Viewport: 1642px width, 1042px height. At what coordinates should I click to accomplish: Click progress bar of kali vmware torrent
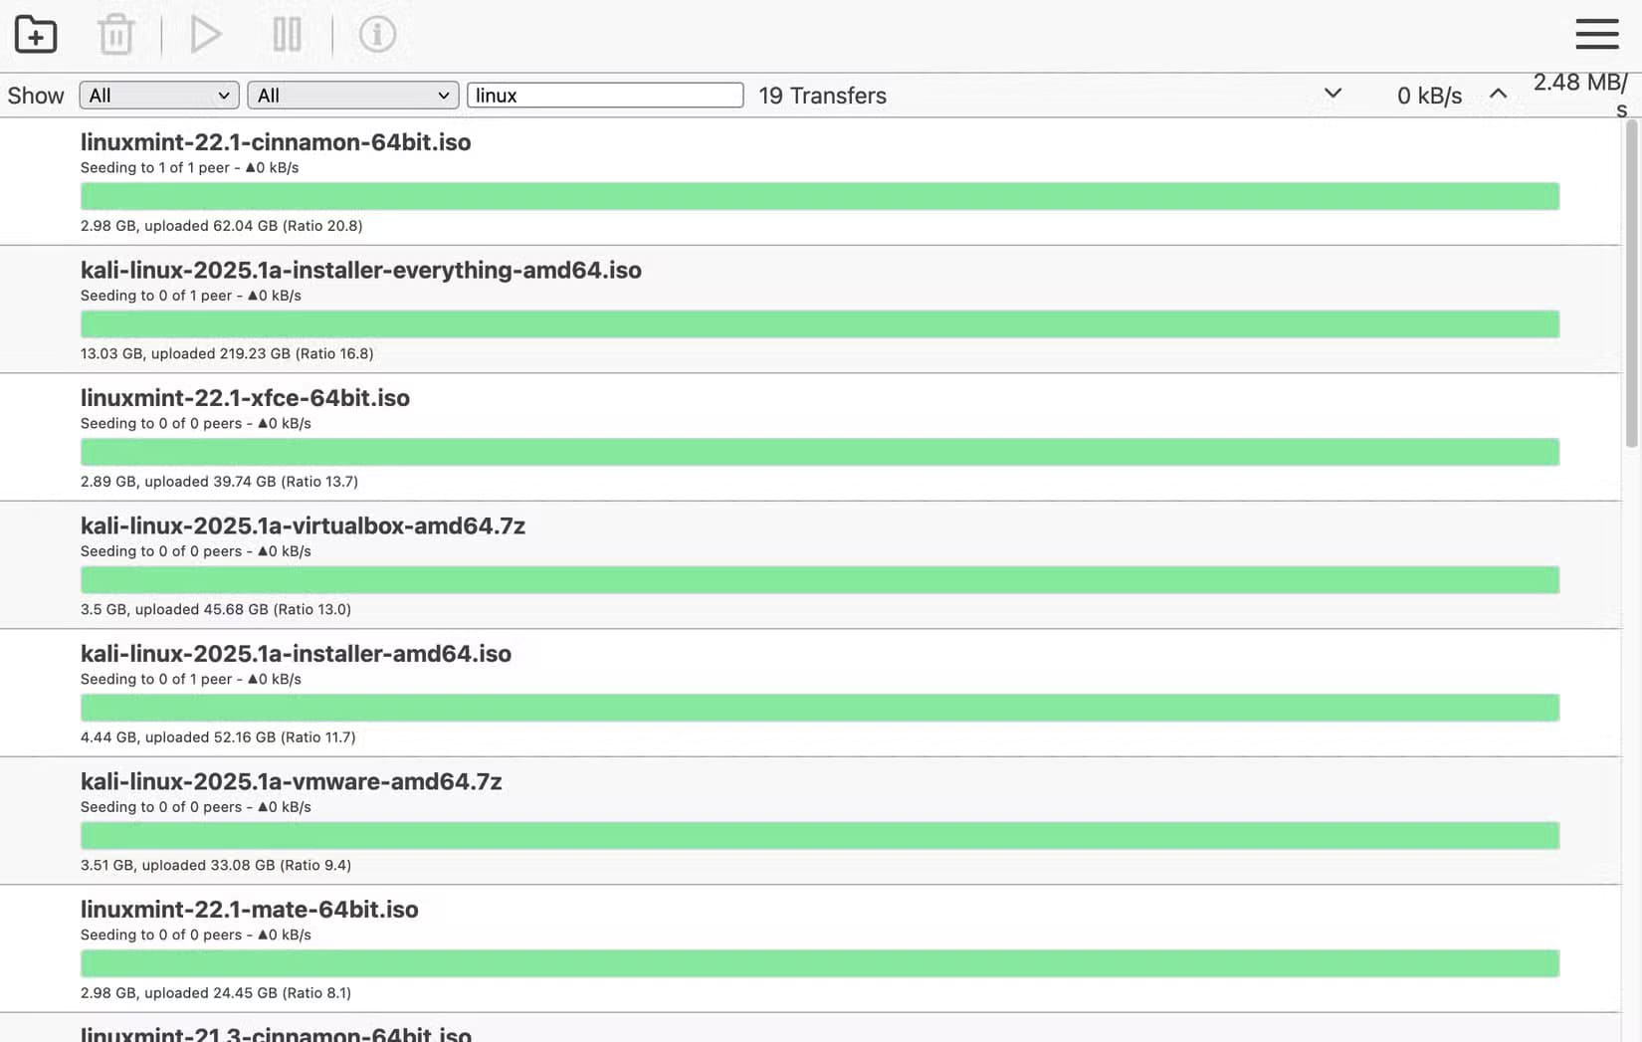(x=820, y=836)
